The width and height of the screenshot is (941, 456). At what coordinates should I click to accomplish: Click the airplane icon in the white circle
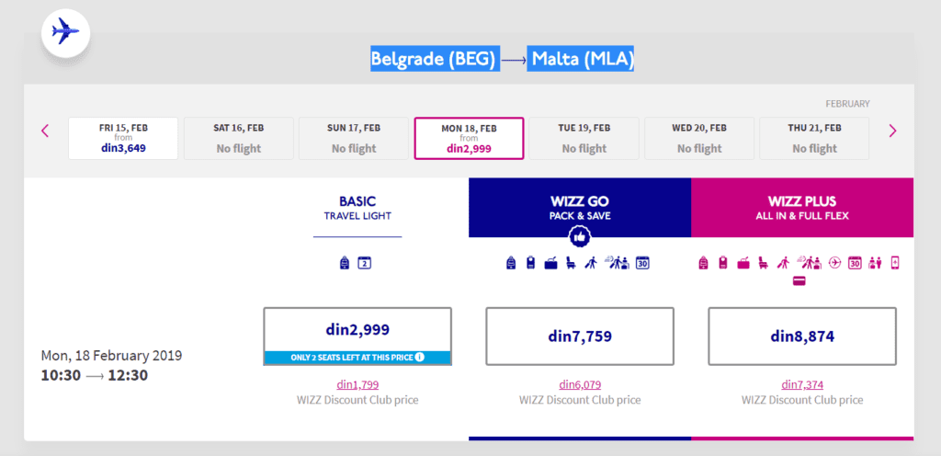(x=65, y=32)
